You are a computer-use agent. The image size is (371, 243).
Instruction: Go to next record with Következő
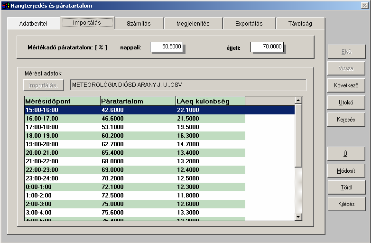pos(346,85)
